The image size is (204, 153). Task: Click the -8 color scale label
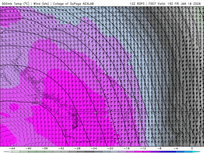159,148
